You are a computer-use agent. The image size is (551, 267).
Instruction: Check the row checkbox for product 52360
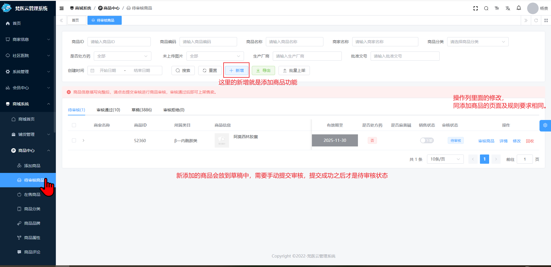[x=74, y=140]
